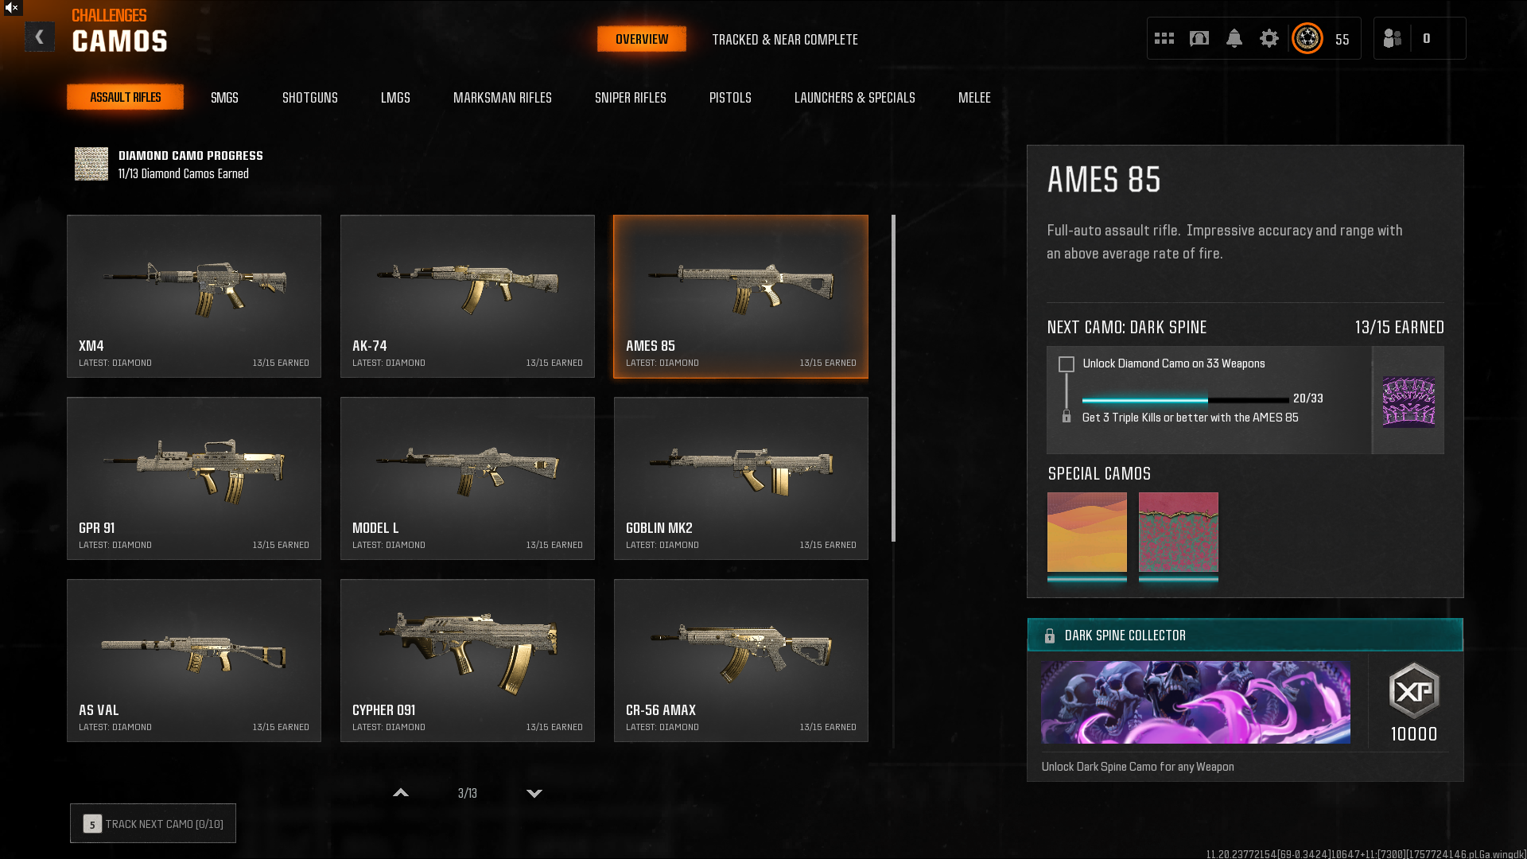The image size is (1527, 859).
Task: Expand page down chevron arrow
Action: tap(534, 793)
